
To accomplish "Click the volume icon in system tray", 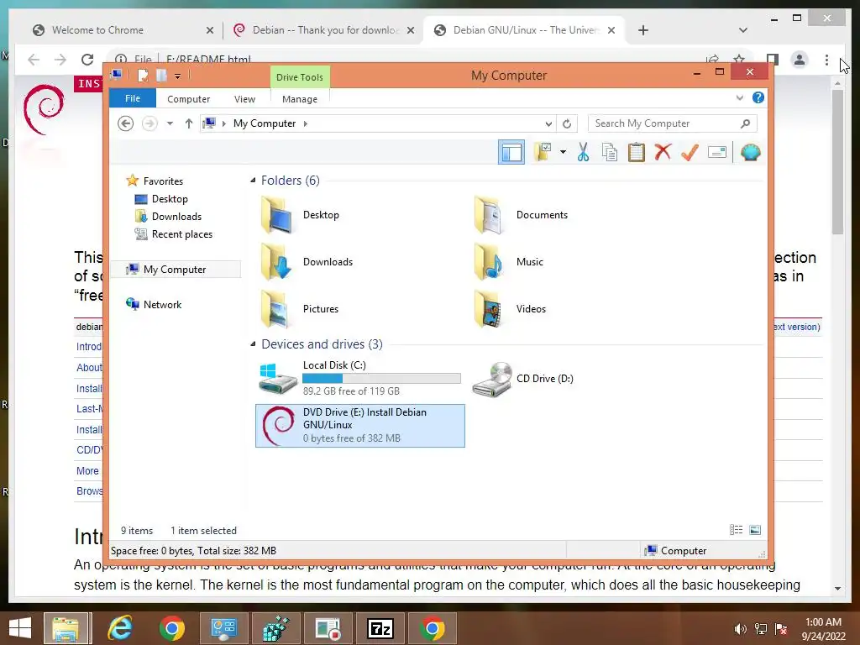I will click(x=740, y=629).
